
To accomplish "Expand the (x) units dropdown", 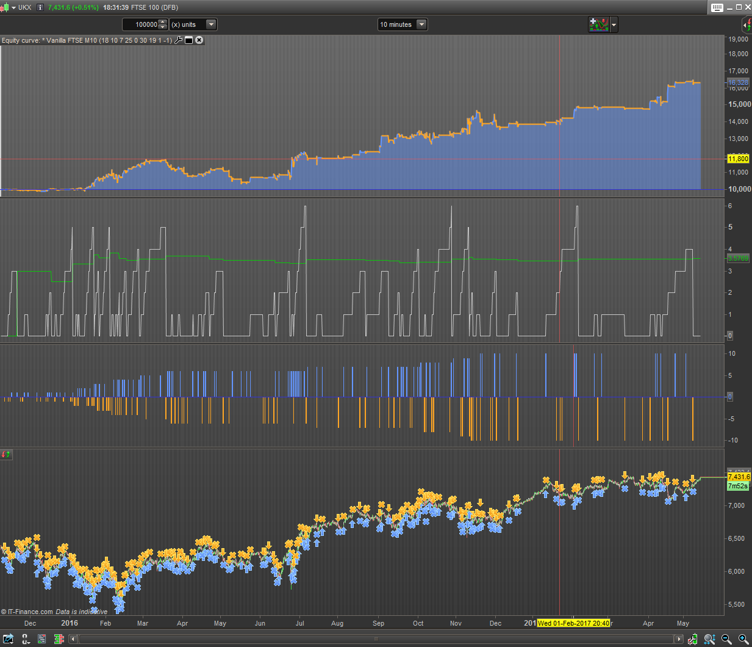I will coord(211,24).
